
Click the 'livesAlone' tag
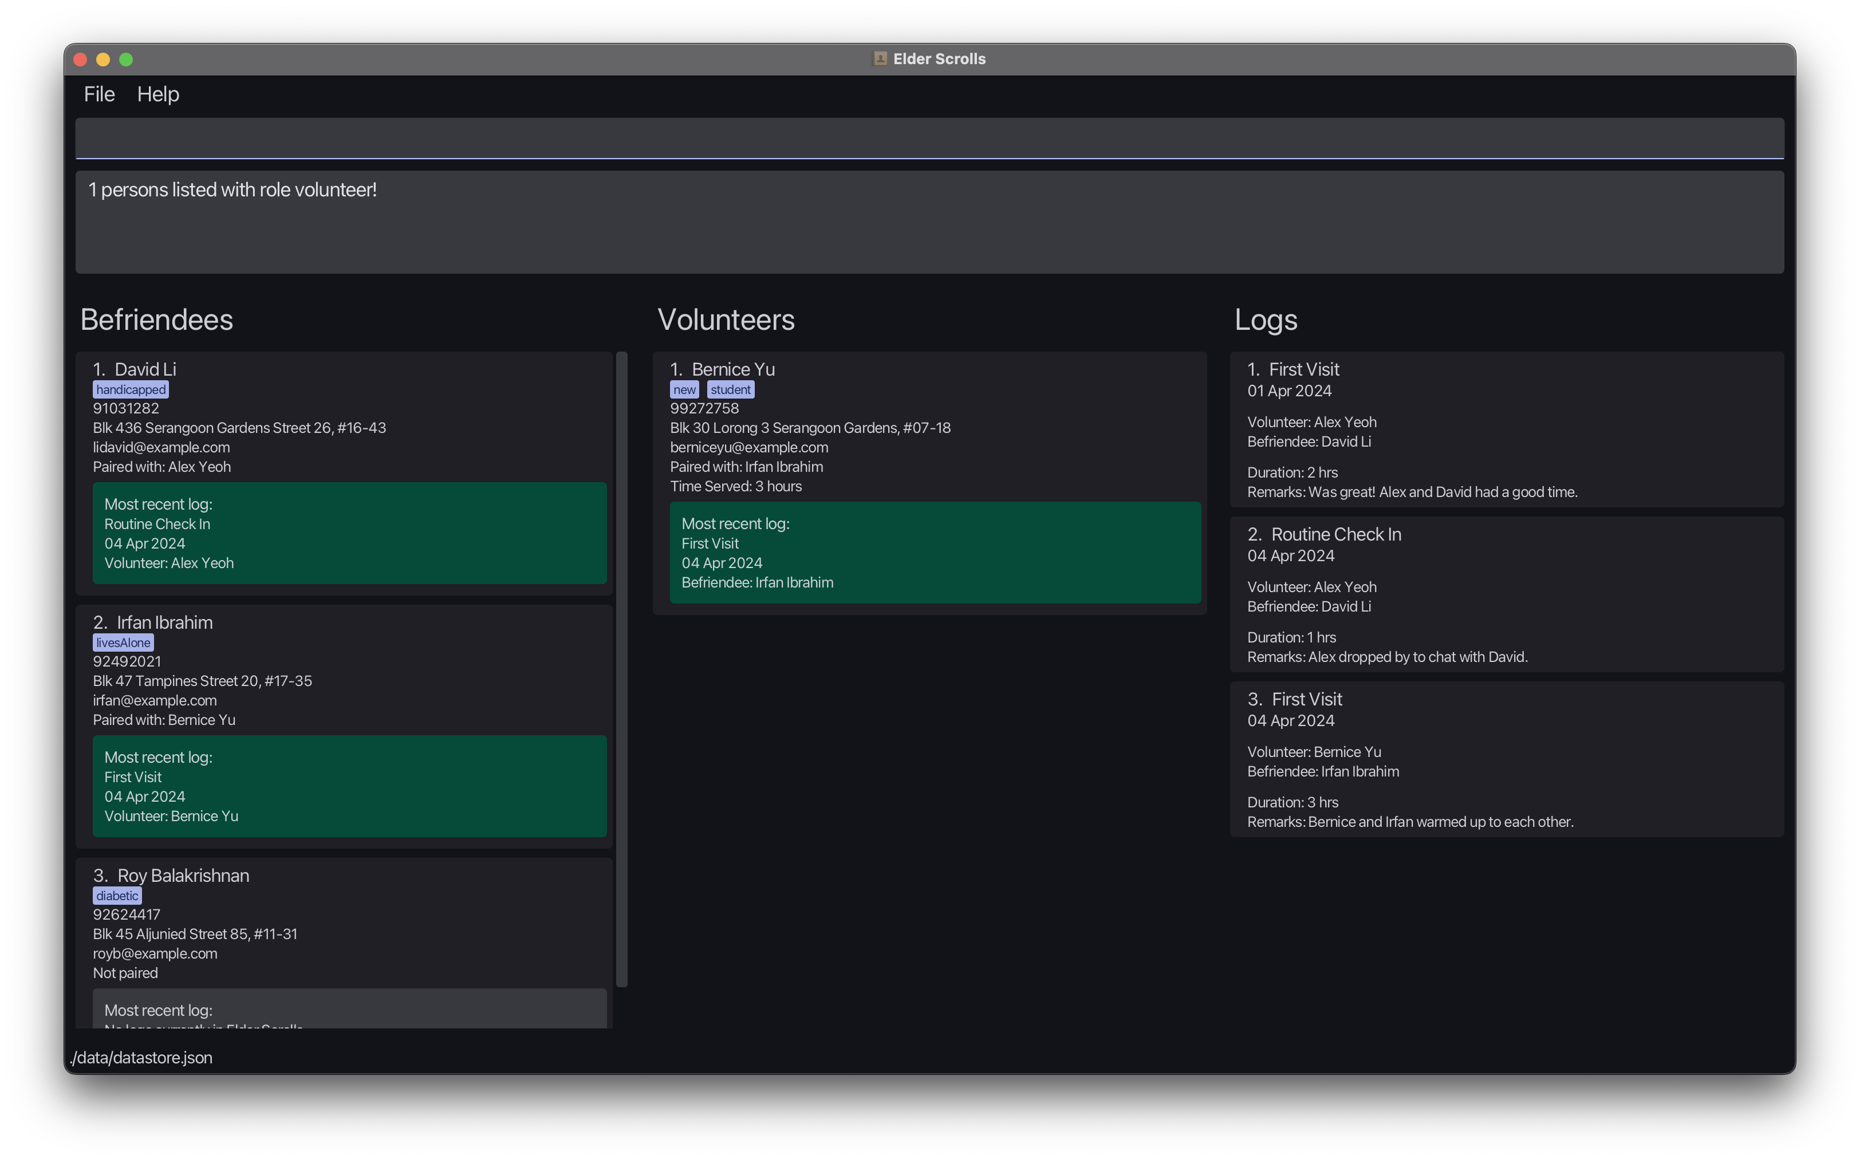pos(123,642)
